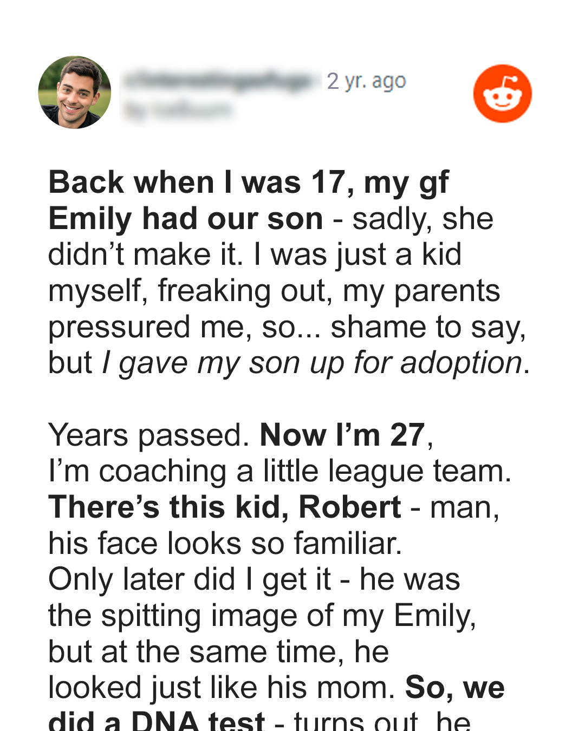Click line "myself, freaking out, my parents"

[x=274, y=291]
